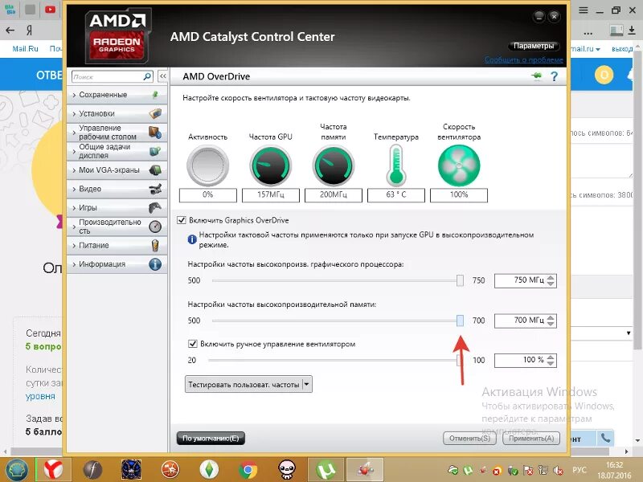This screenshot has width=643, height=482.
Task: Toggle manual fan control checkbox
Action: (192, 344)
